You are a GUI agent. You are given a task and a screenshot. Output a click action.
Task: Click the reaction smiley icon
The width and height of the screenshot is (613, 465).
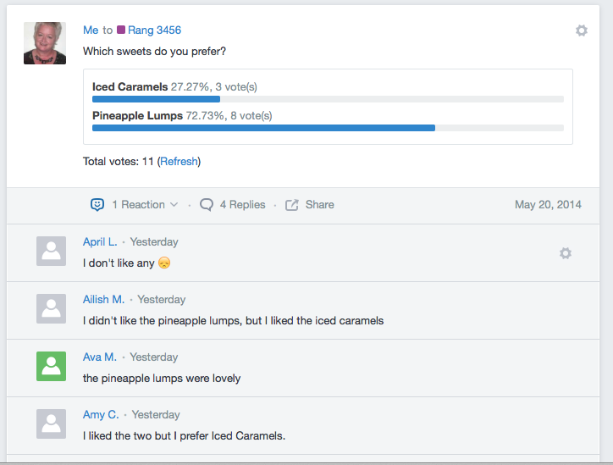point(97,204)
